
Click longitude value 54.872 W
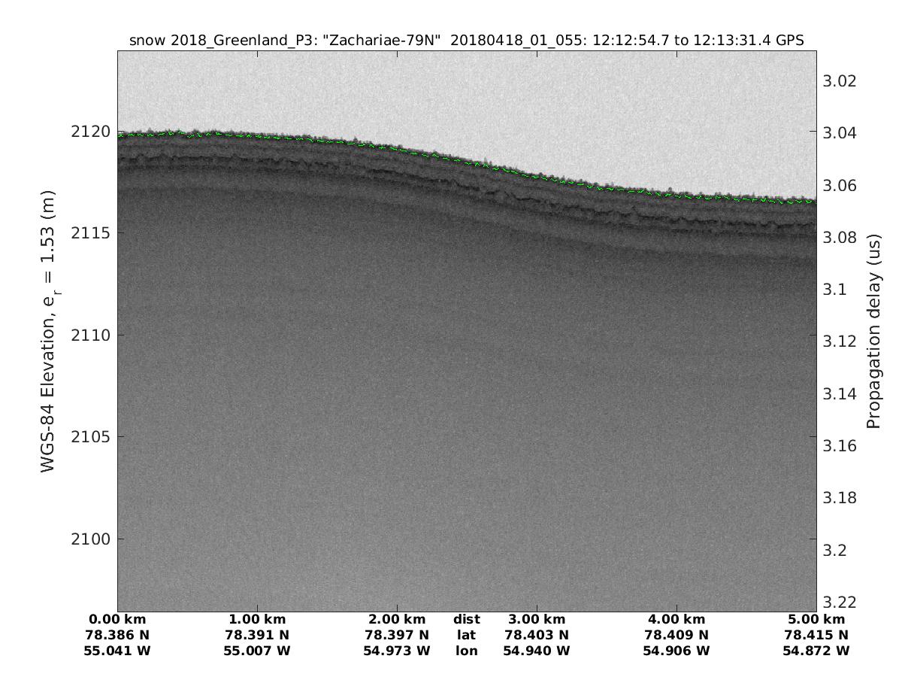[816, 651]
